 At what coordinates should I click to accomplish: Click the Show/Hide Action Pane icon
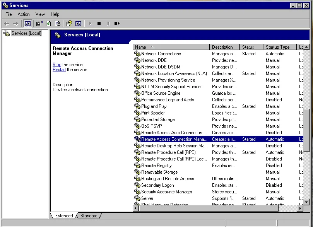[78, 24]
